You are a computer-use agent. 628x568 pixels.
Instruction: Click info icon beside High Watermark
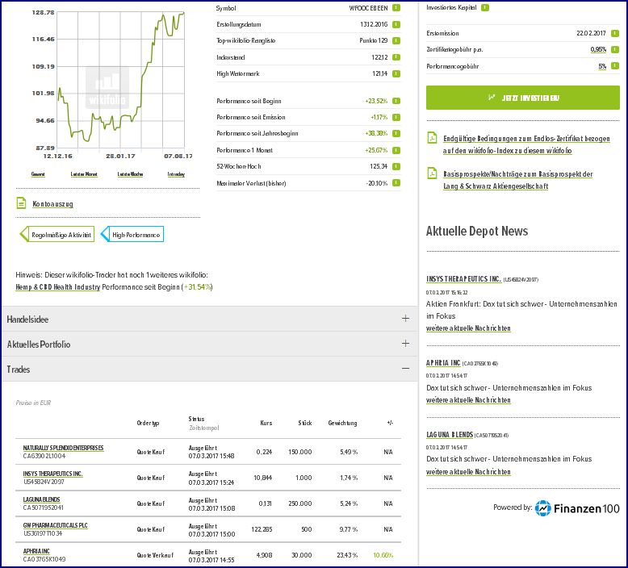[396, 73]
